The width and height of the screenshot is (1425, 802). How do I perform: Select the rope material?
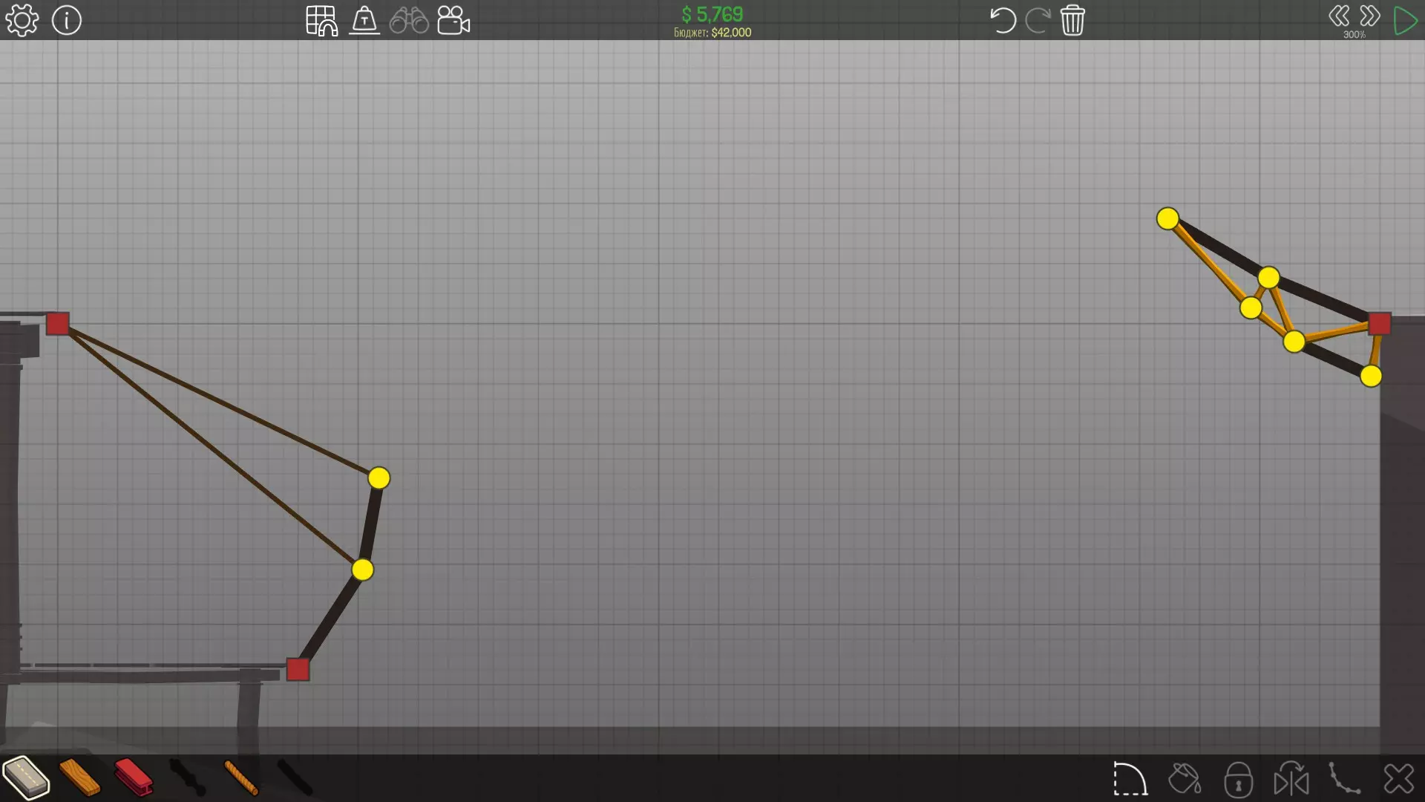pyautogui.click(x=241, y=777)
